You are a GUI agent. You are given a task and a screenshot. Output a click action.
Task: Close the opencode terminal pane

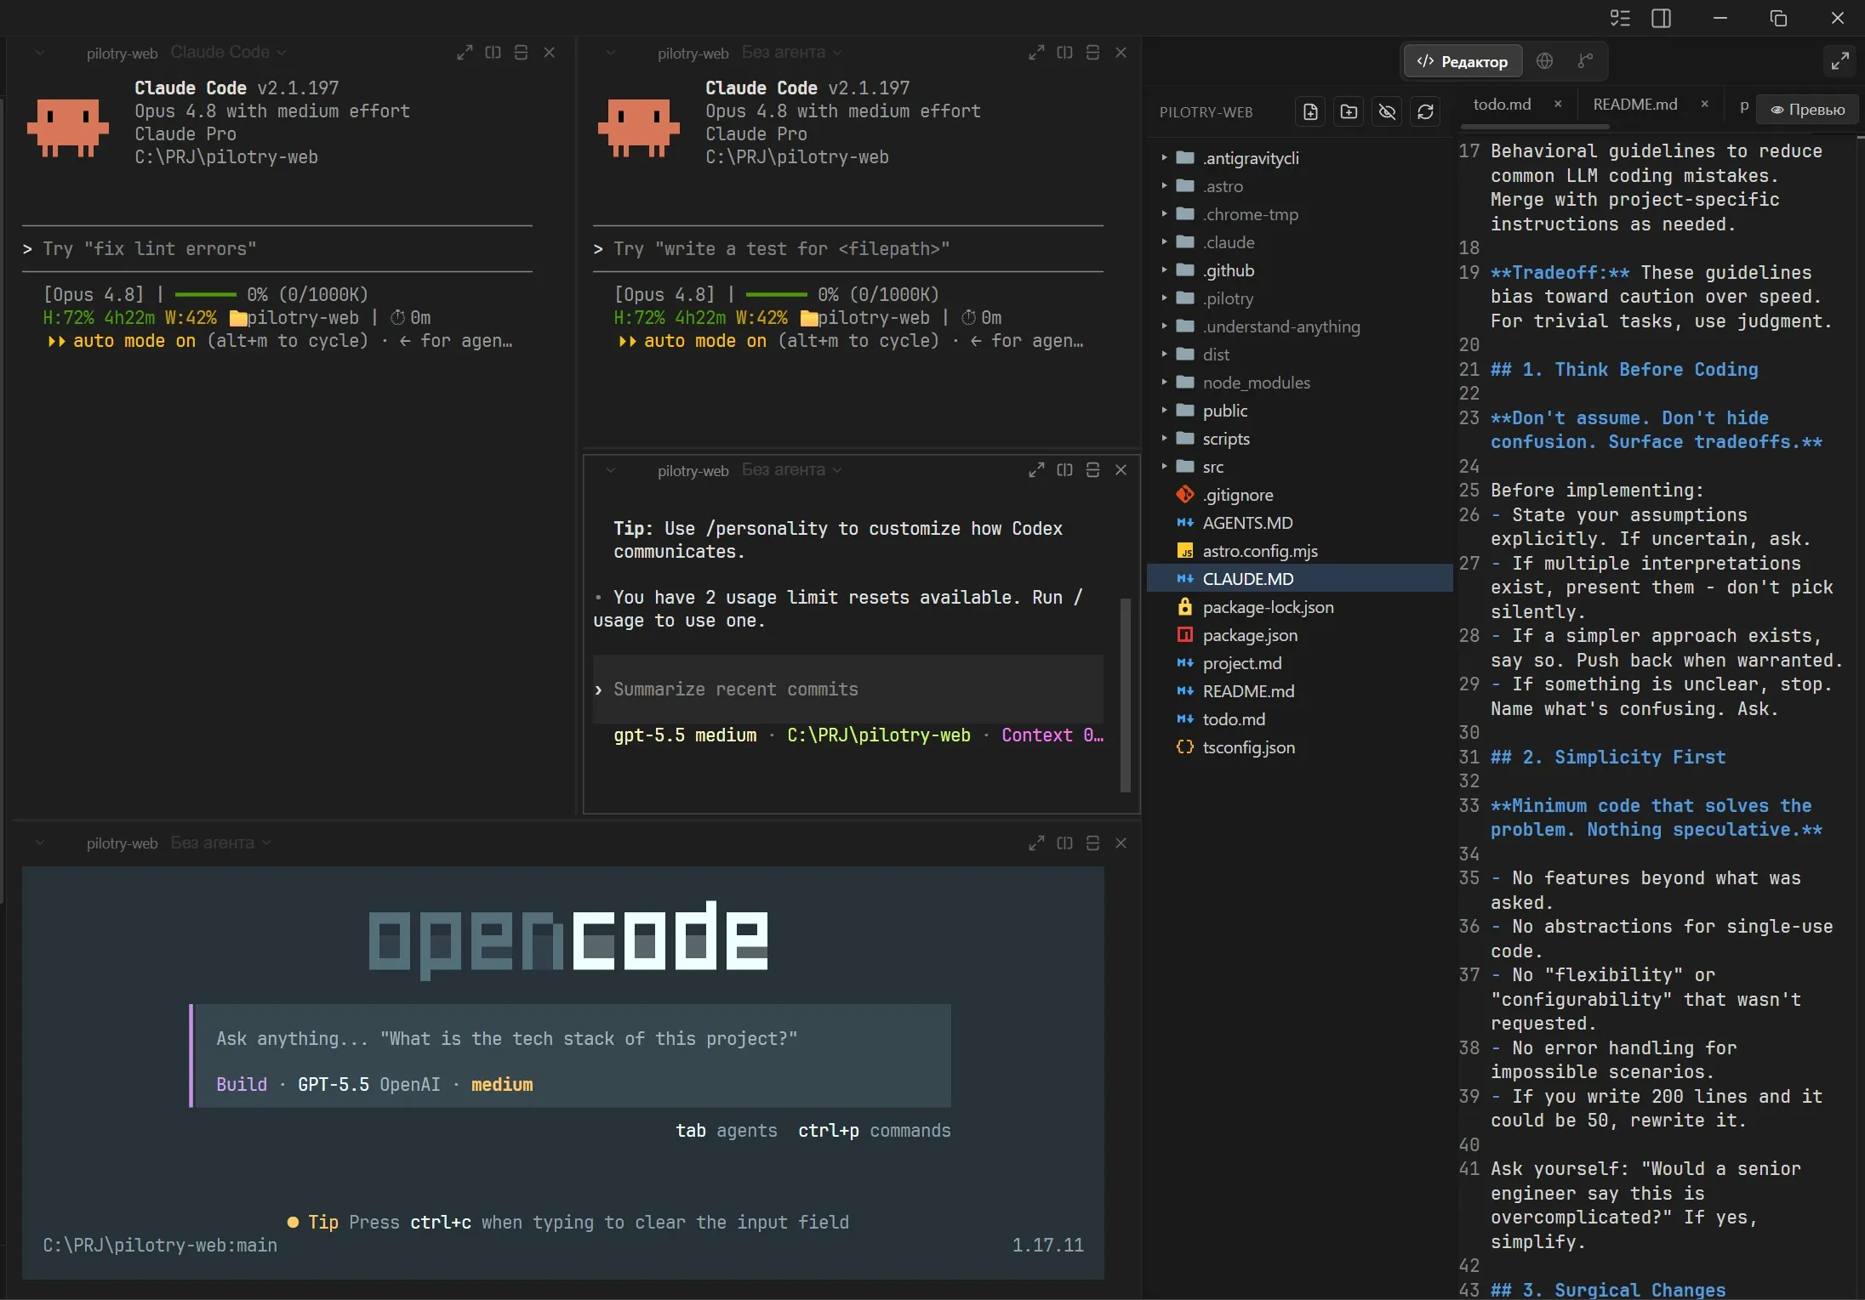(1121, 843)
